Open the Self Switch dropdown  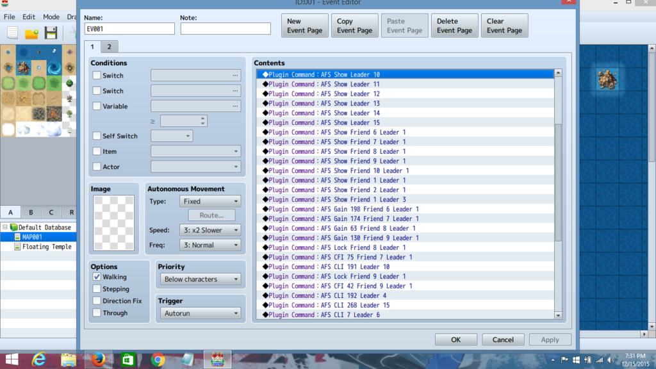(172, 136)
